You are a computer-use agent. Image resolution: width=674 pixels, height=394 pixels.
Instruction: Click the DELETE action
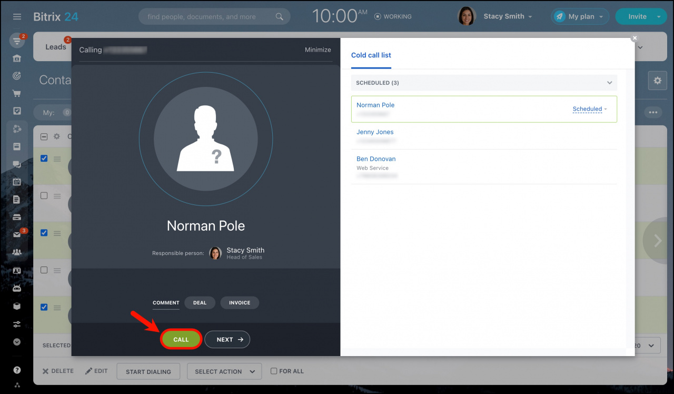[x=58, y=371]
